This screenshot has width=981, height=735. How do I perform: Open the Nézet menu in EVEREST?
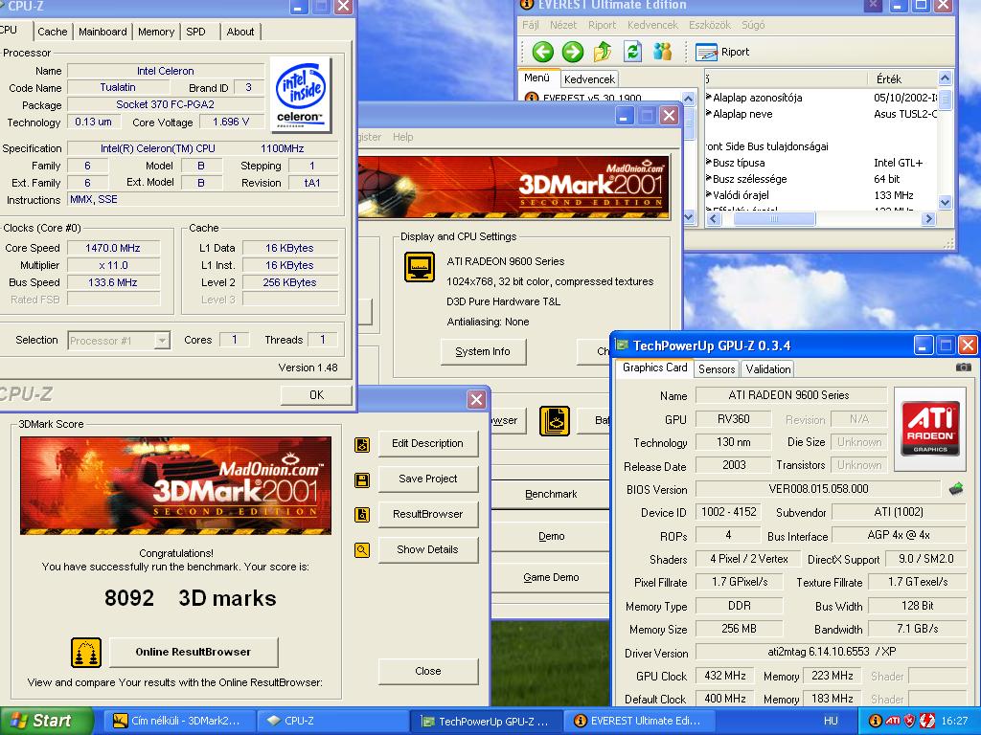[563, 25]
